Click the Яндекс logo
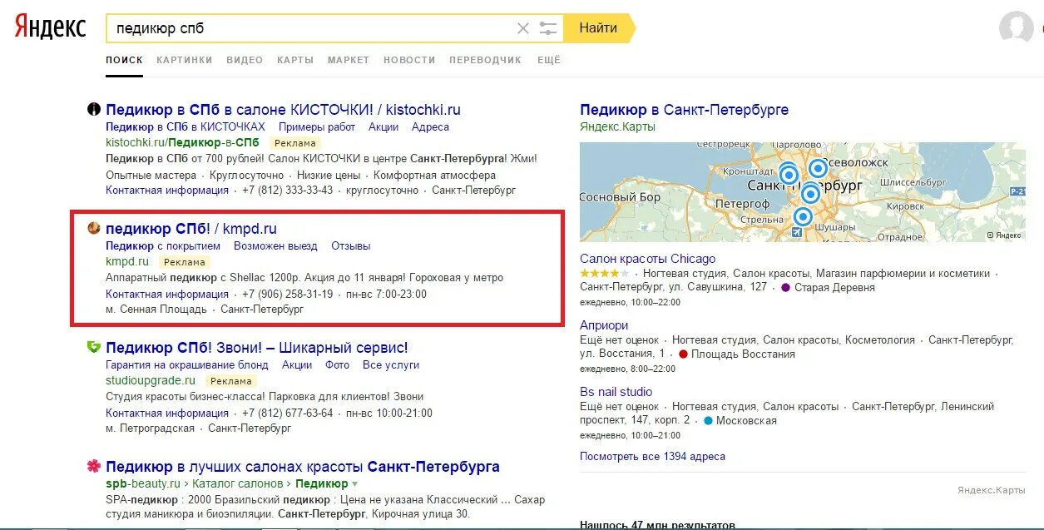1044x530 pixels. (x=51, y=27)
